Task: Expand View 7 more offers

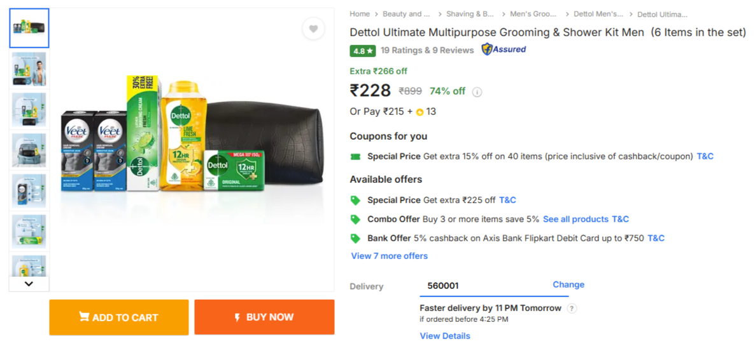Action: [x=389, y=256]
